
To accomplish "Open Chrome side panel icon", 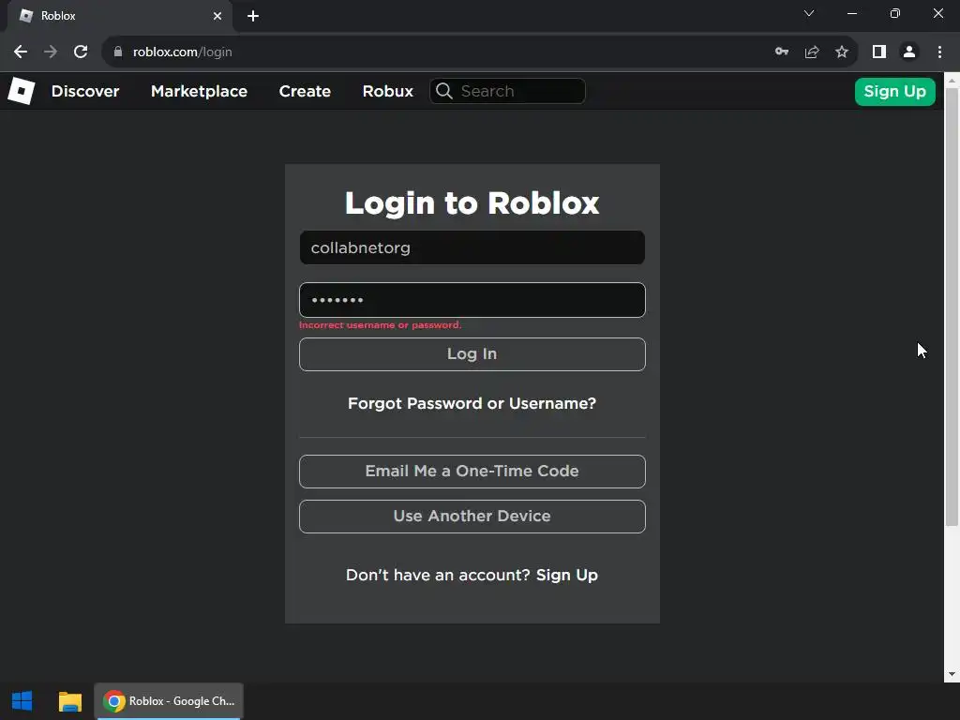I will (879, 52).
